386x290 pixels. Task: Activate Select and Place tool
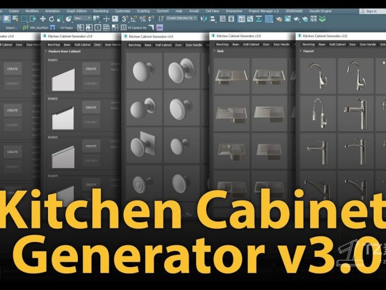69,19
